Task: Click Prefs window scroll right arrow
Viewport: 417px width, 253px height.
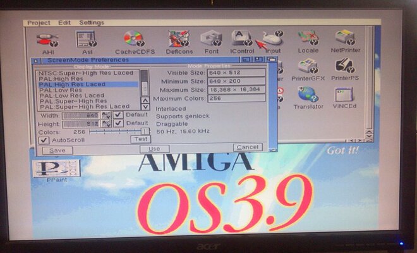Action: (360, 140)
